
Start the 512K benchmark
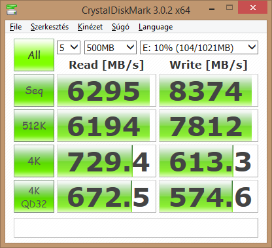click(34, 126)
